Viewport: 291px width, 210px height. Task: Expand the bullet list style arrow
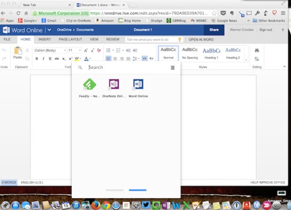tap(113, 50)
